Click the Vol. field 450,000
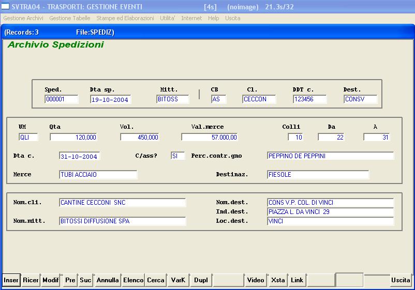The height and width of the screenshot is (290, 415). pos(140,137)
